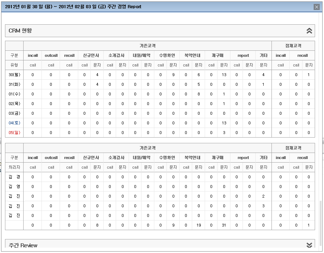The image size is (324, 253).
Task: Click value 9 in the 30(월) row
Action: coord(173,75)
